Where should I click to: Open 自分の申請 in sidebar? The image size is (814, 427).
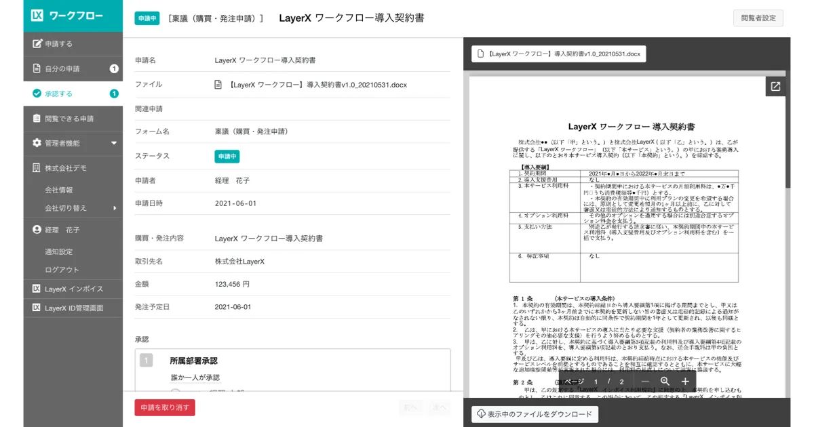click(73, 68)
